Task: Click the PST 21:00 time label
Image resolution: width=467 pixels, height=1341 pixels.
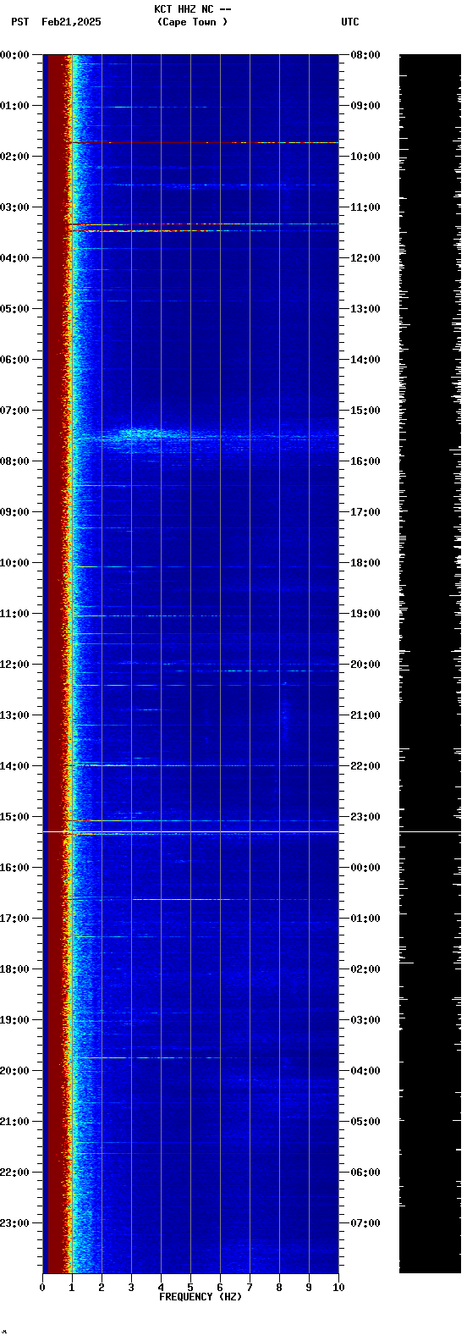Action: click(14, 1122)
